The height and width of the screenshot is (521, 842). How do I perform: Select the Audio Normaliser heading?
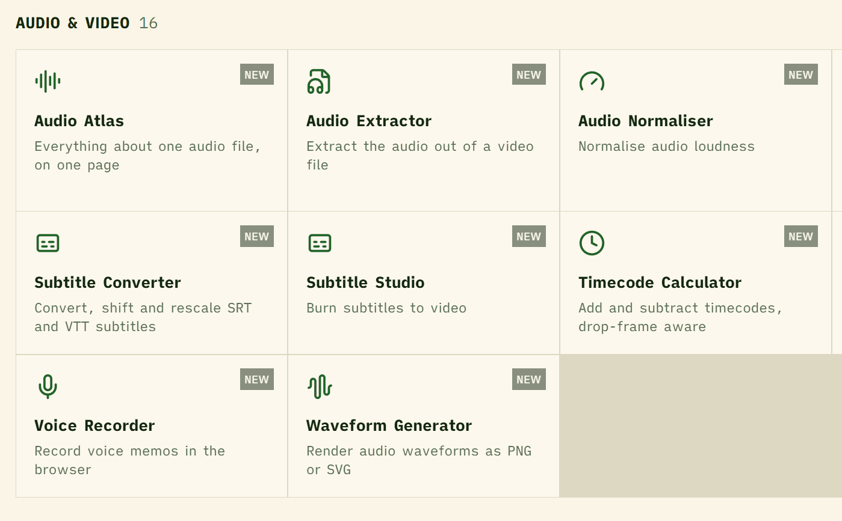point(646,121)
